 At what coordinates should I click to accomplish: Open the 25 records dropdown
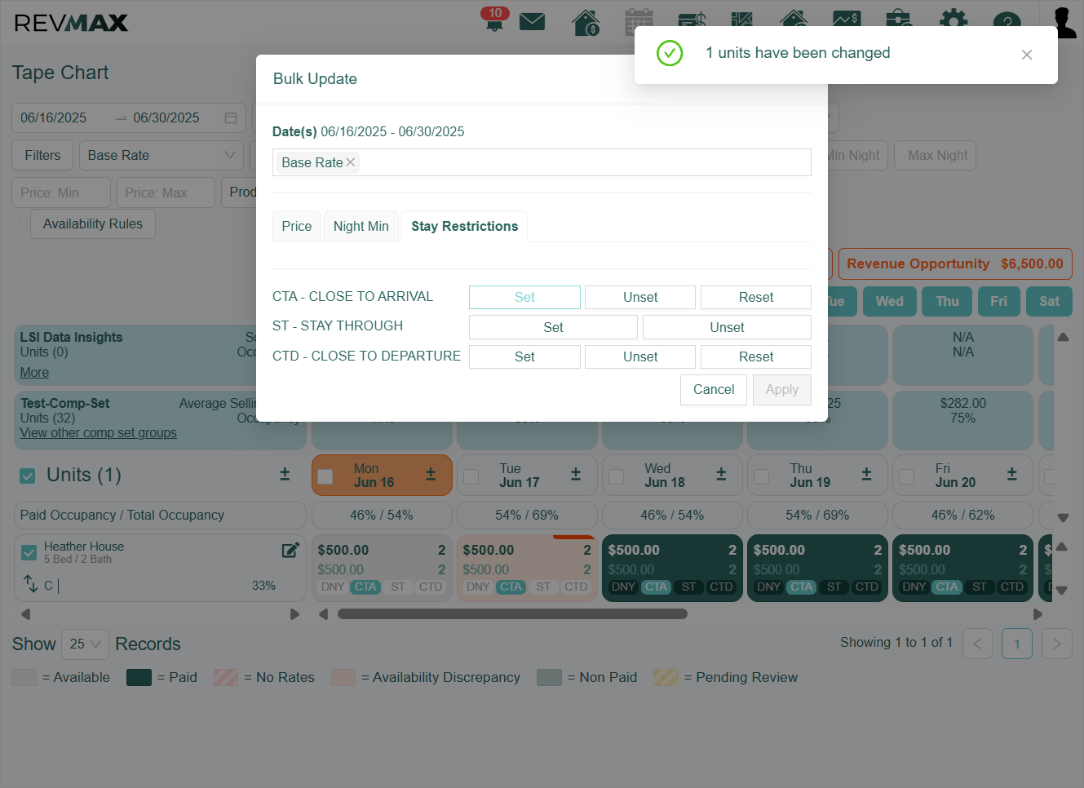click(x=86, y=644)
